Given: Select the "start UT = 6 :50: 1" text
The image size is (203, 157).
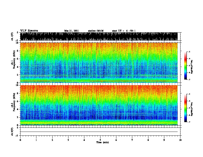Looking at the screenshot, I should pyautogui.click(x=124, y=31).
